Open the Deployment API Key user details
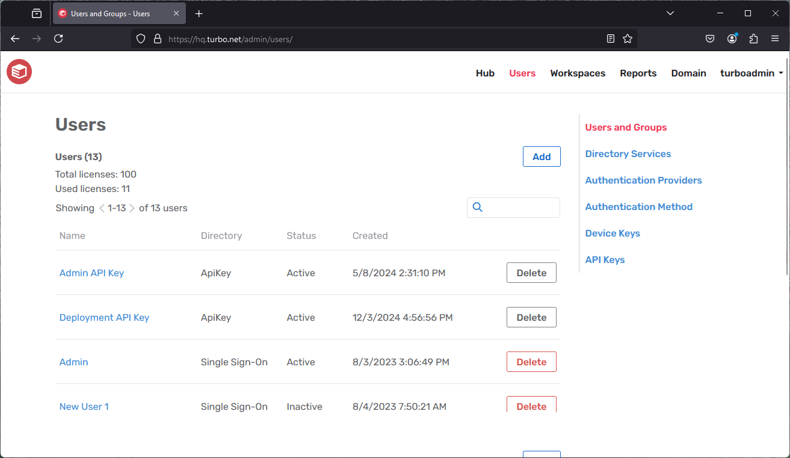 (104, 317)
